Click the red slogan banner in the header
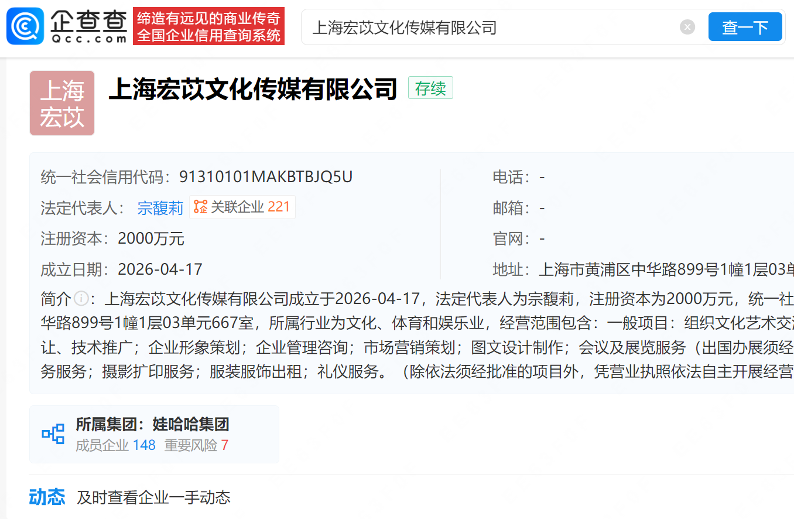 coord(208,26)
